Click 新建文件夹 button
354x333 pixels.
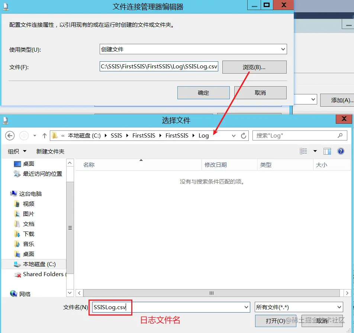click(50, 151)
